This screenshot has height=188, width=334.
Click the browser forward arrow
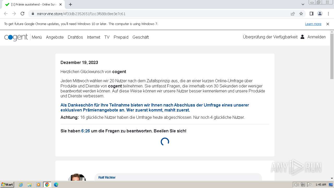[14, 14]
